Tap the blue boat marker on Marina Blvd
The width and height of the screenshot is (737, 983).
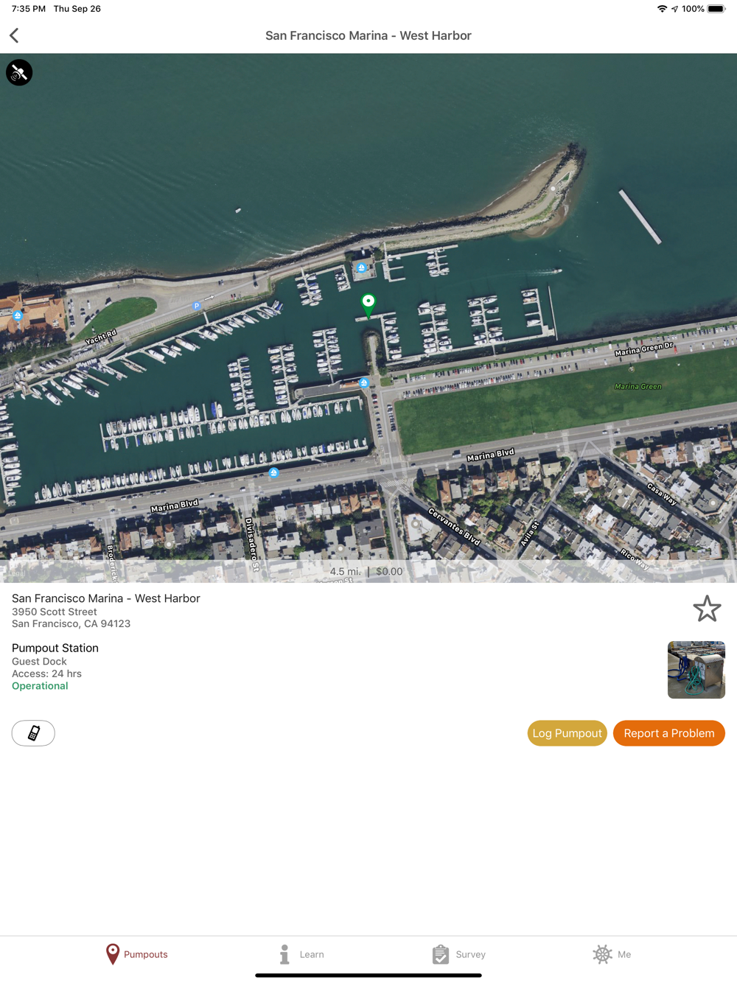click(x=273, y=472)
